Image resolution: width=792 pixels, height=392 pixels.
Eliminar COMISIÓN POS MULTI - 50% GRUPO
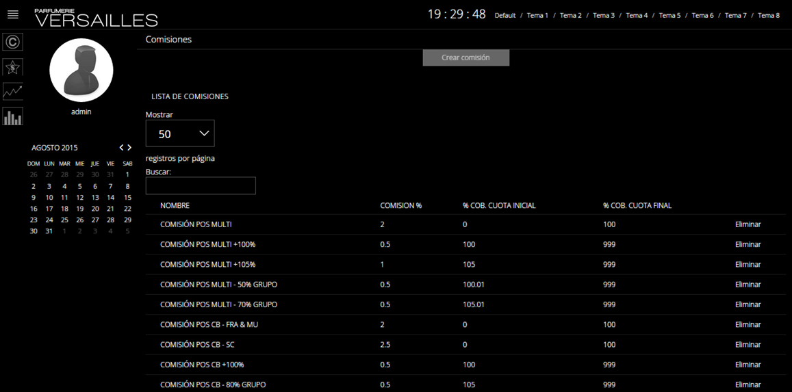[748, 285]
